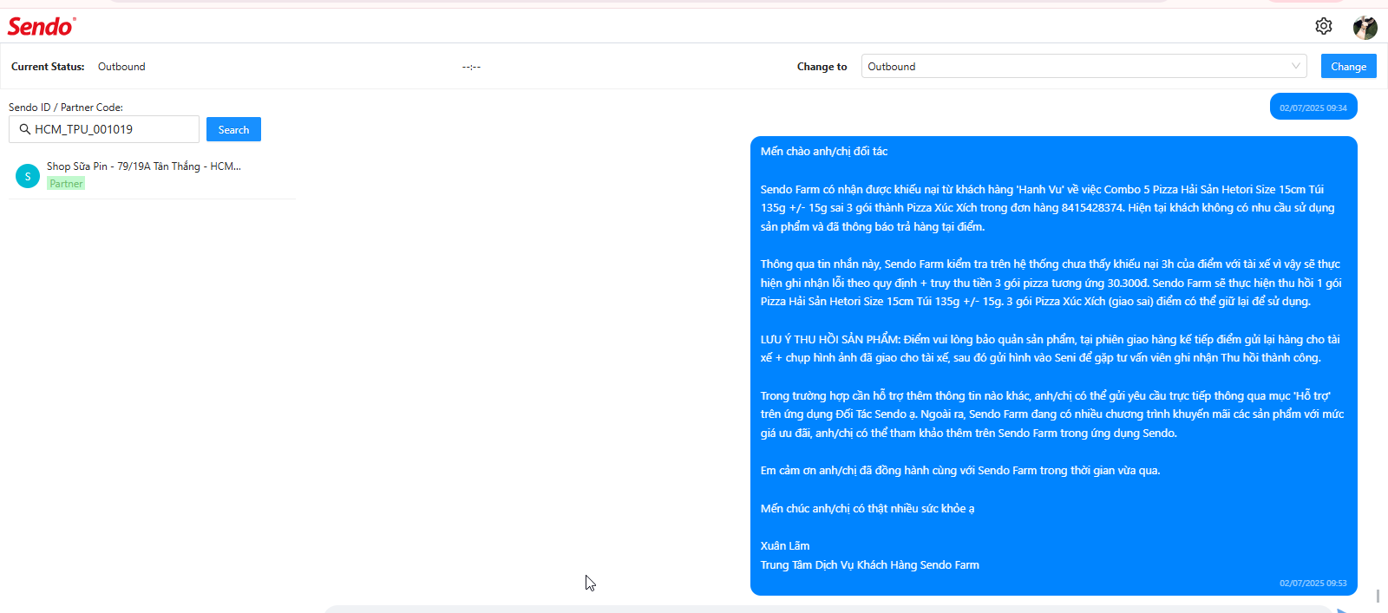Click the 'Em cảm ơn anh/chị' thank-you line

click(960, 470)
